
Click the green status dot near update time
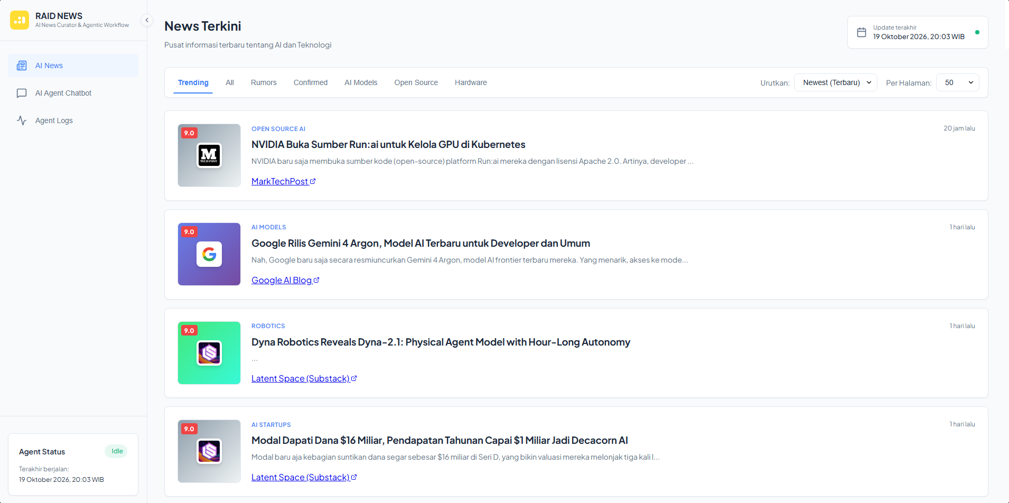(977, 32)
